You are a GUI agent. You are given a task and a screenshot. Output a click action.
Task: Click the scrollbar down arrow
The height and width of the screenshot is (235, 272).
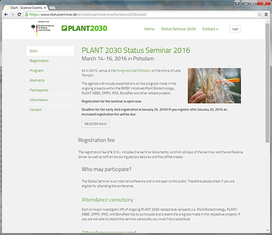(267, 230)
